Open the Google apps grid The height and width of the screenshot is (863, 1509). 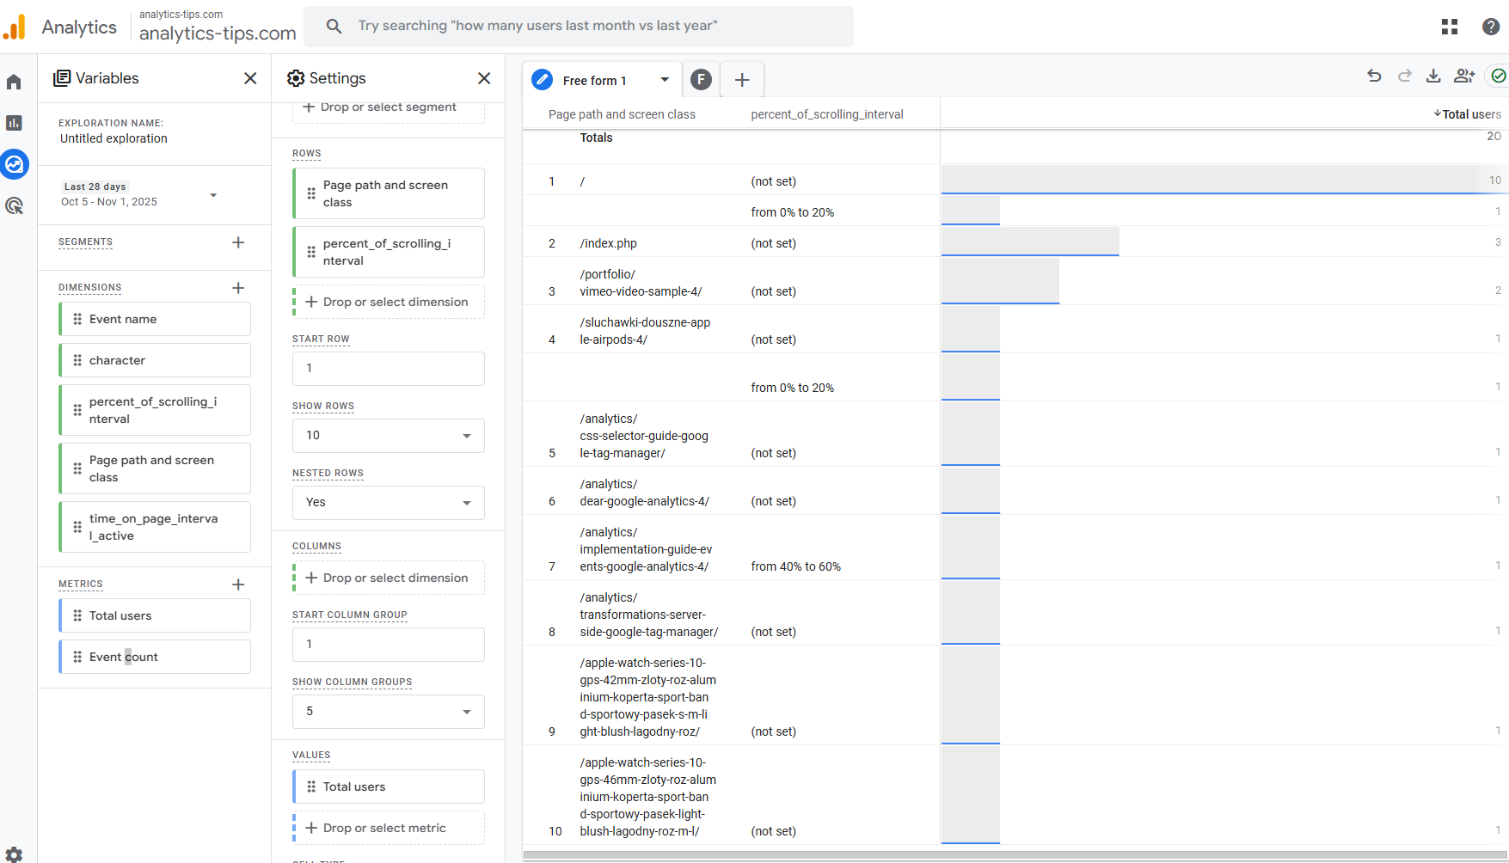pyautogui.click(x=1450, y=27)
